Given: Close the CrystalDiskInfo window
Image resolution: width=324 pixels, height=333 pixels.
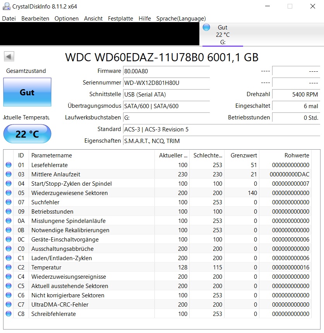Looking at the screenshot, I should (x=312, y=6).
